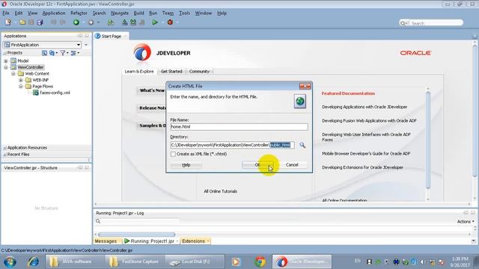Click the New file toolbar icon
This screenshot has height=269, width=479.
8,22
